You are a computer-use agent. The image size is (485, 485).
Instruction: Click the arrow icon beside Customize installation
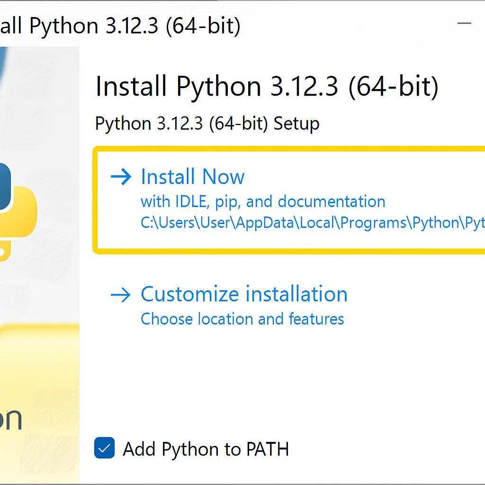pos(120,295)
